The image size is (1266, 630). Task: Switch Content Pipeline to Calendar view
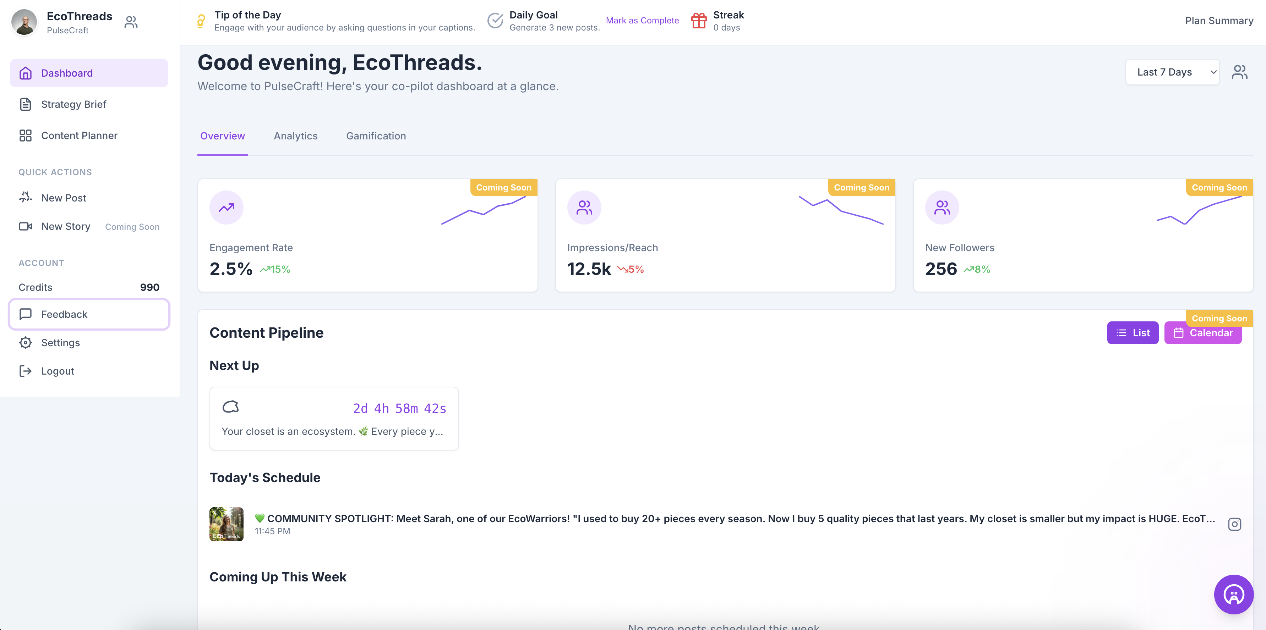tap(1203, 333)
